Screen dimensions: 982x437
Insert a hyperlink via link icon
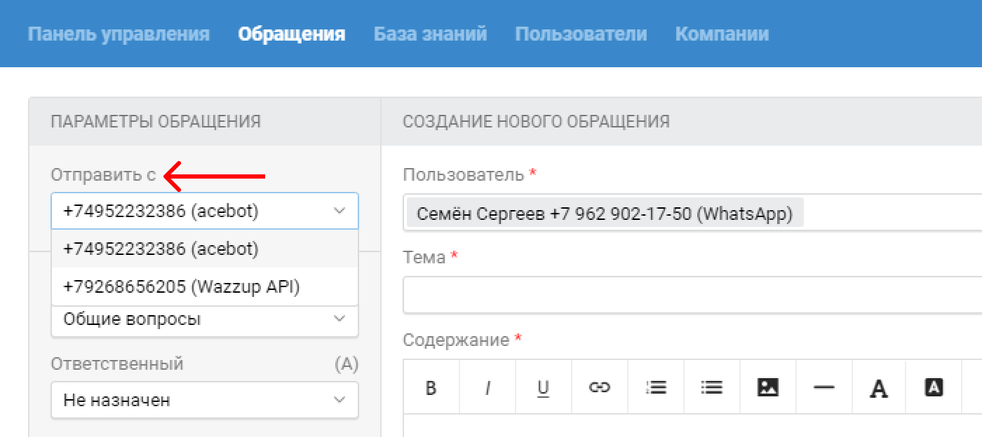(x=599, y=387)
